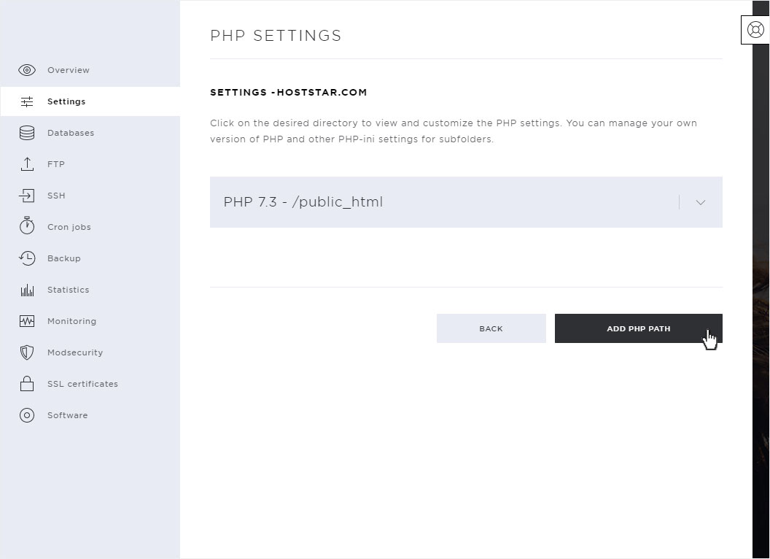Open the Statistics menu entry
Viewport: 770px width, 559px height.
pyautogui.click(x=69, y=290)
